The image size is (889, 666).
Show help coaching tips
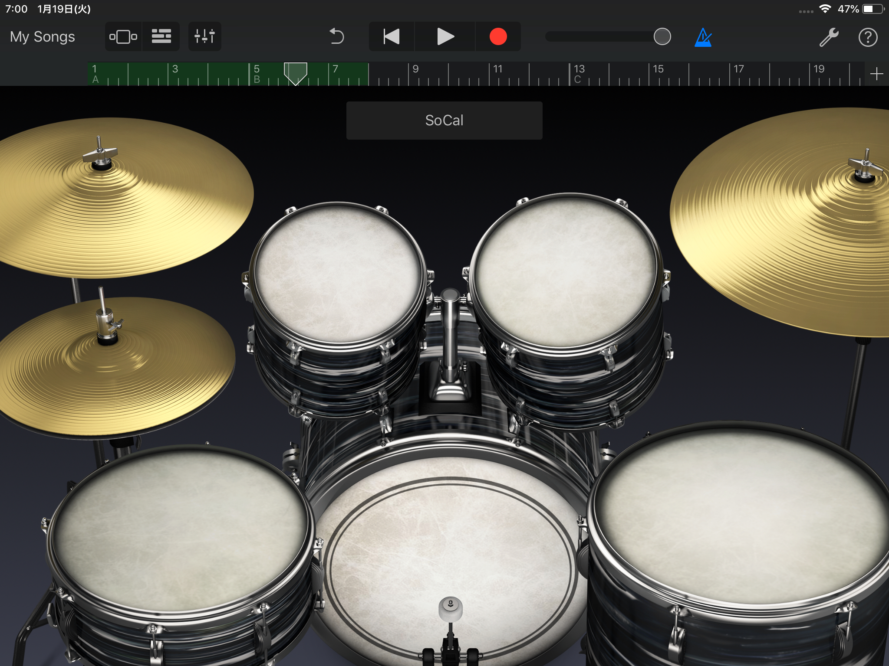tap(868, 37)
